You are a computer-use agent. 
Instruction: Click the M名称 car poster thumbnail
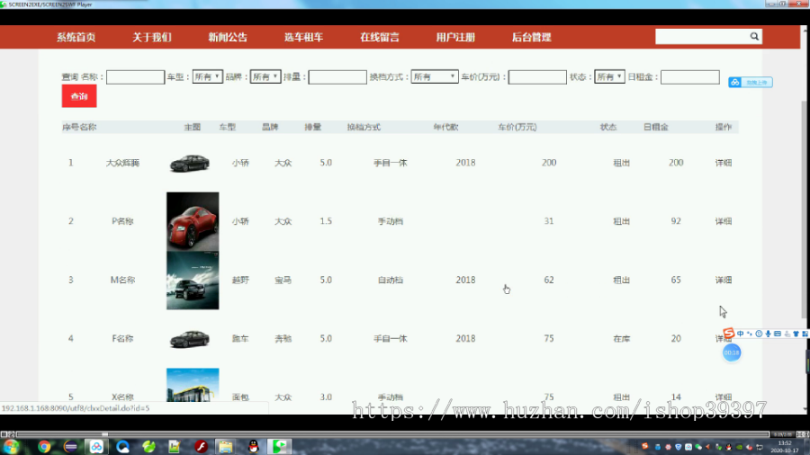pyautogui.click(x=193, y=281)
